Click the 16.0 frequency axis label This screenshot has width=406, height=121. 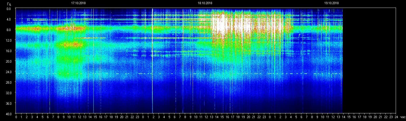pos(9,51)
